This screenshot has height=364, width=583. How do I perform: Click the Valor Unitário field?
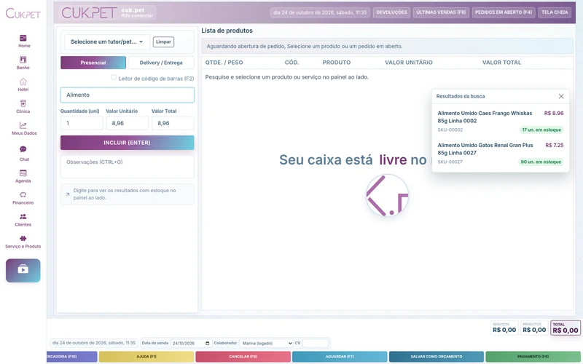pos(127,123)
